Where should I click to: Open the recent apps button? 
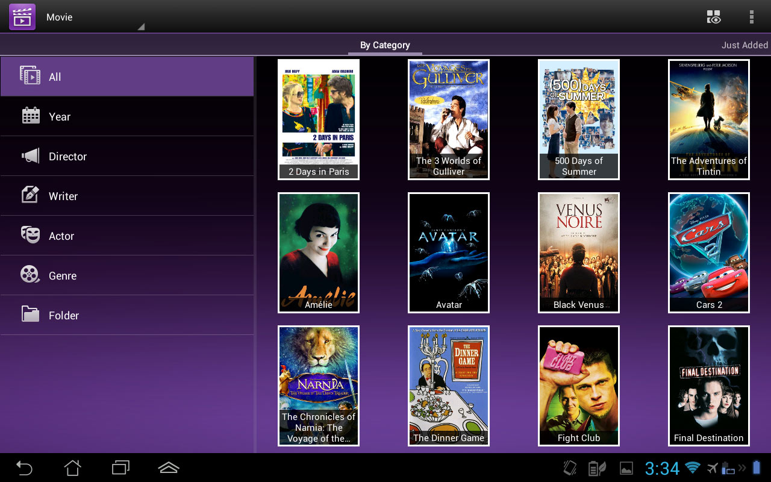click(x=120, y=468)
